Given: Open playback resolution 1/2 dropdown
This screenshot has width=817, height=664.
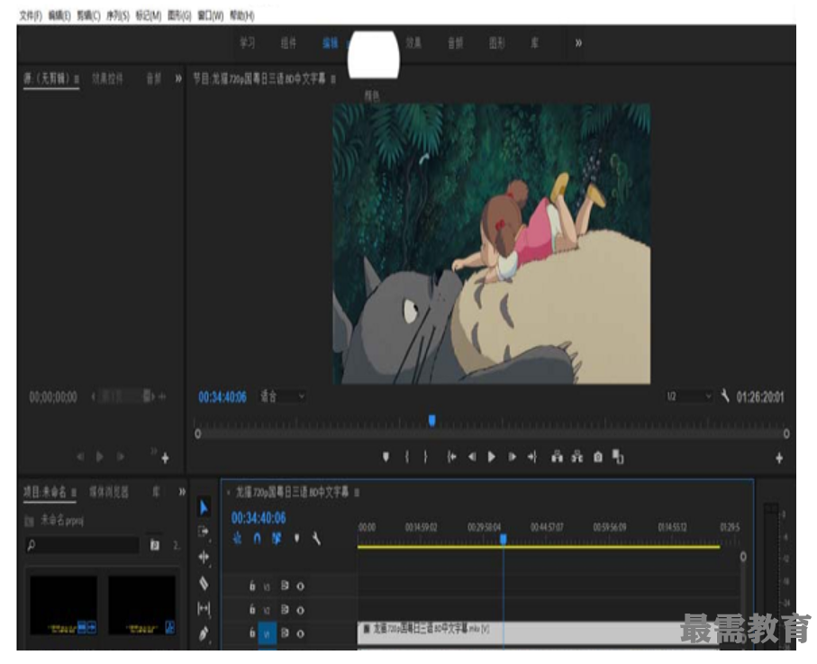Looking at the screenshot, I should [689, 396].
